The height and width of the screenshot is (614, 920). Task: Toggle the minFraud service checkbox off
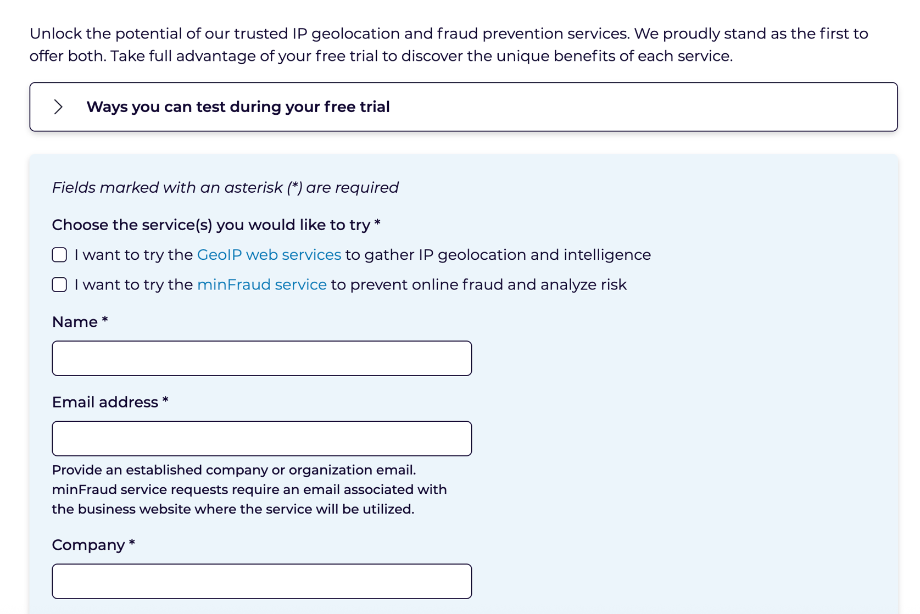(59, 284)
